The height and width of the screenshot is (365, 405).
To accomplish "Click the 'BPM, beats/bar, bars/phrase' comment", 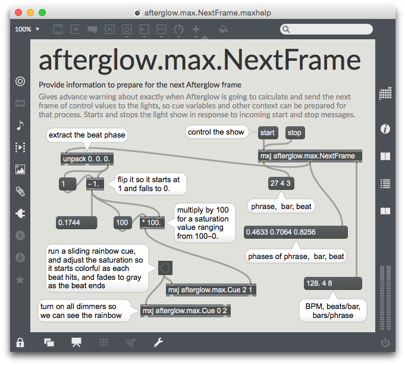I will tap(332, 311).
